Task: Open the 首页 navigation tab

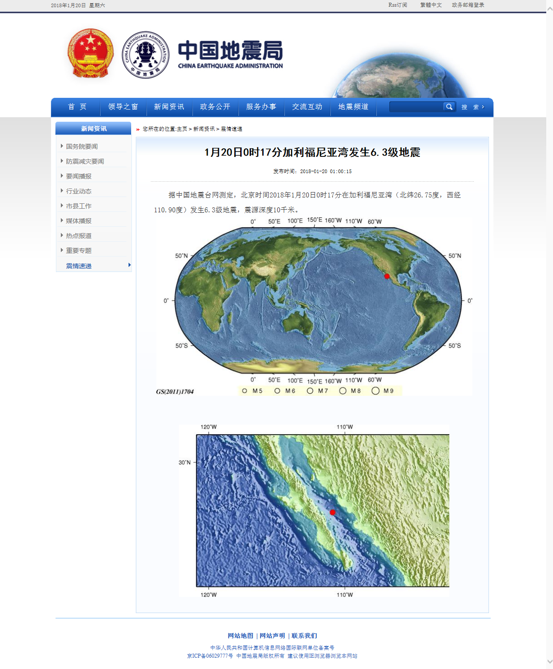Action: tap(77, 107)
